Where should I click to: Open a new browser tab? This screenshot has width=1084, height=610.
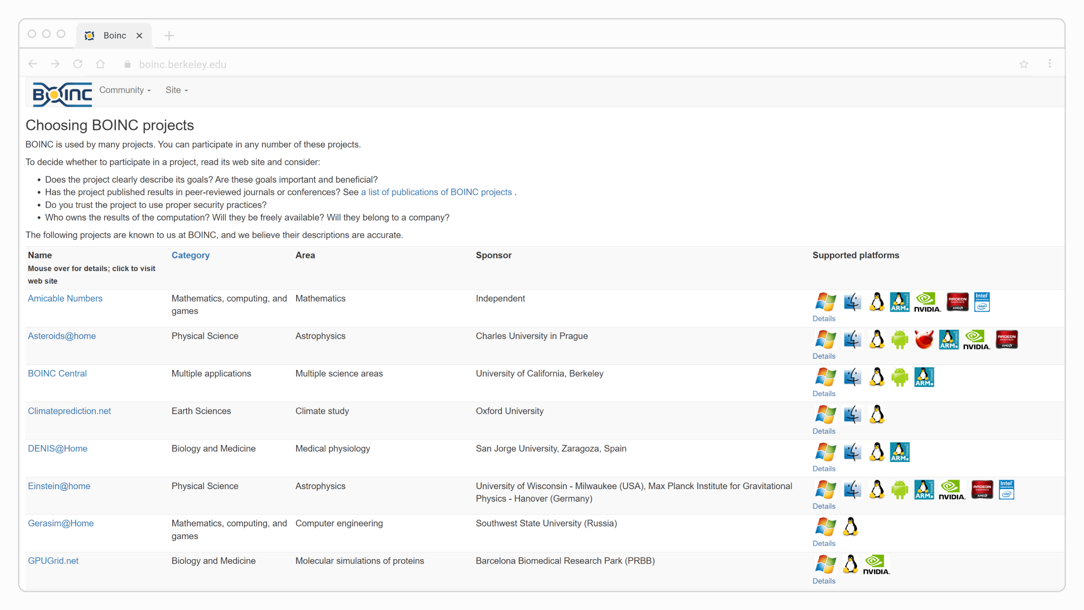coord(169,36)
